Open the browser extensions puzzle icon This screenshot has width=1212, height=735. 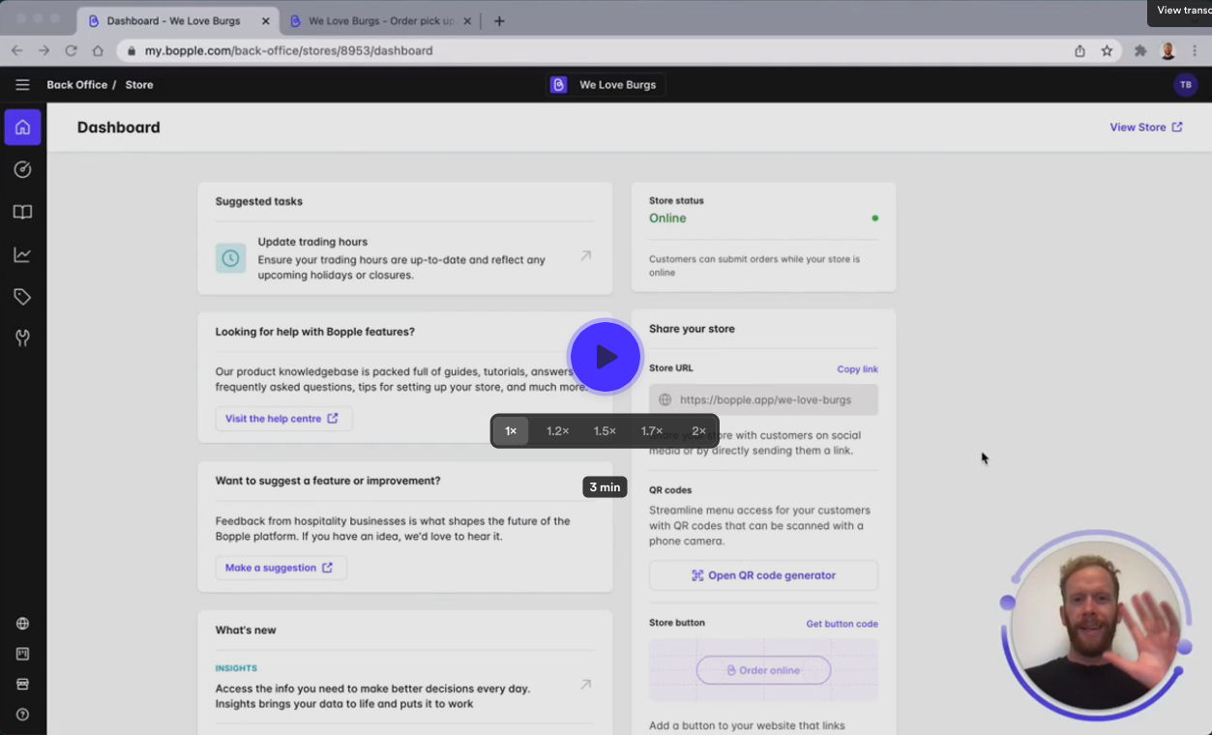pos(1140,50)
